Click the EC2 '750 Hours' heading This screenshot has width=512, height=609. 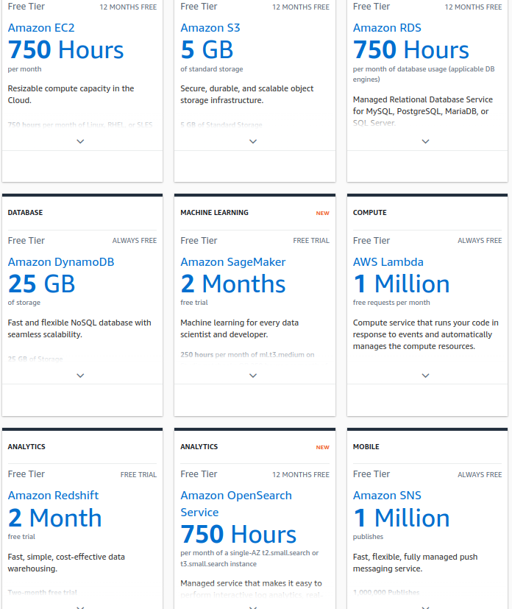(x=66, y=50)
